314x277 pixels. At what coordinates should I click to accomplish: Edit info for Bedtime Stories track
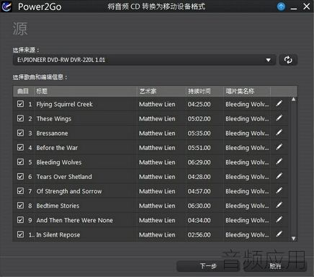click(x=279, y=205)
